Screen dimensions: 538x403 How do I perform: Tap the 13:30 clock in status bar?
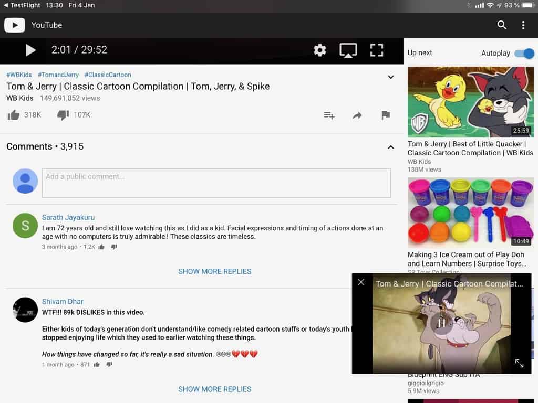[54, 5]
